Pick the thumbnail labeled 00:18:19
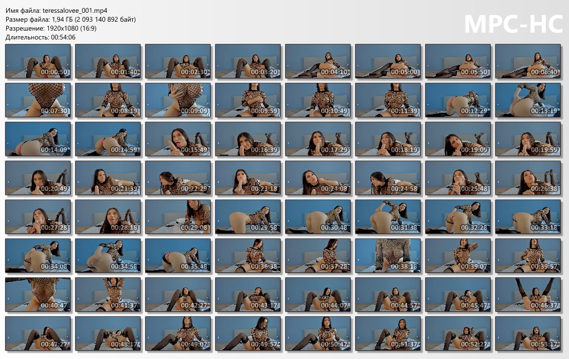 388,139
